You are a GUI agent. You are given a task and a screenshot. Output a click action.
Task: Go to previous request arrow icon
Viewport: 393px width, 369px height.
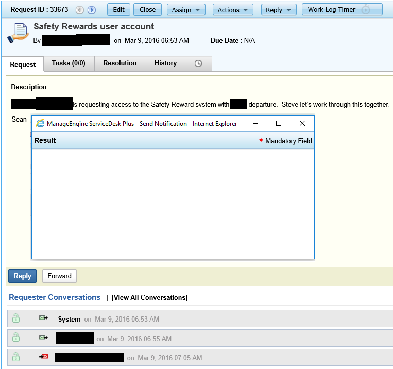[80, 10]
